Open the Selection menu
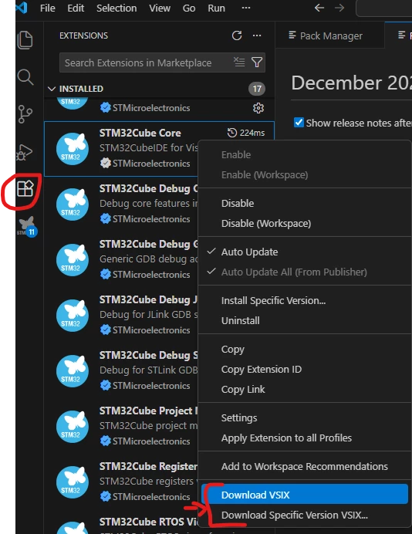The width and height of the screenshot is (412, 534). (x=117, y=8)
